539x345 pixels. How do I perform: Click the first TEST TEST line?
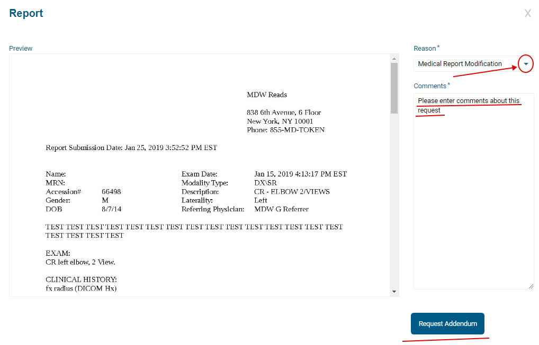click(x=194, y=227)
